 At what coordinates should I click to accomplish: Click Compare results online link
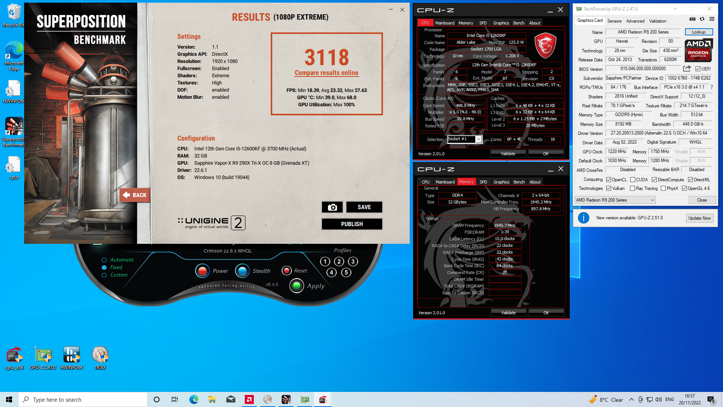point(326,73)
